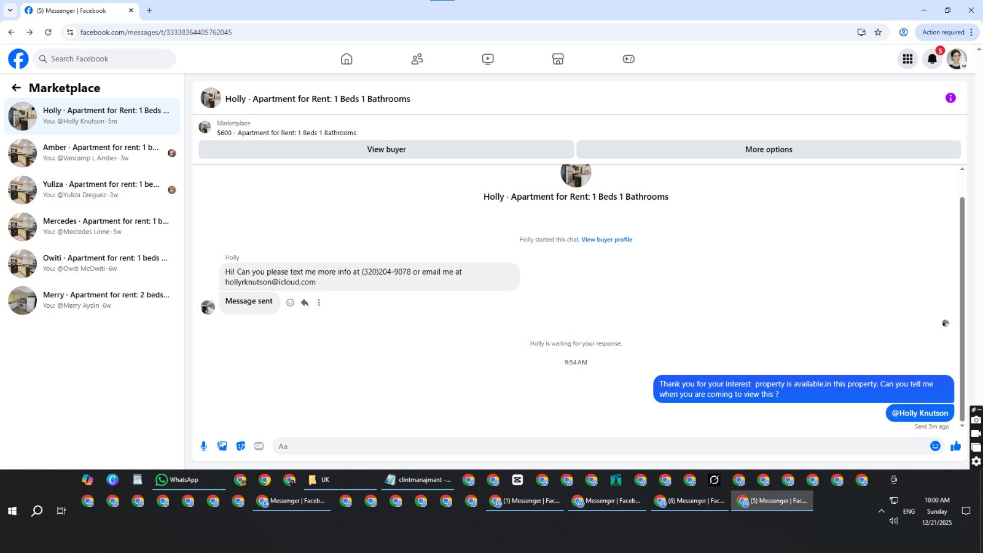Reload the Messenger page
The height and width of the screenshot is (553, 983).
click(48, 32)
